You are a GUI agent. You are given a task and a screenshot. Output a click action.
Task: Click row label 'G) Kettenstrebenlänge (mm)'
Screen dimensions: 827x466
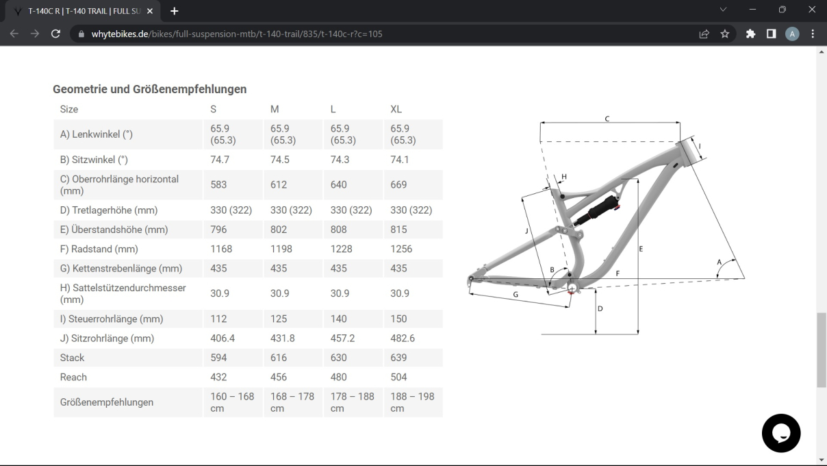tap(121, 268)
